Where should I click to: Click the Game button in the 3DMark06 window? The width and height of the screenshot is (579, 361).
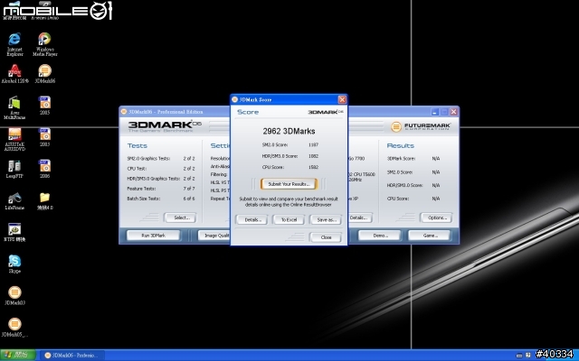(430, 236)
